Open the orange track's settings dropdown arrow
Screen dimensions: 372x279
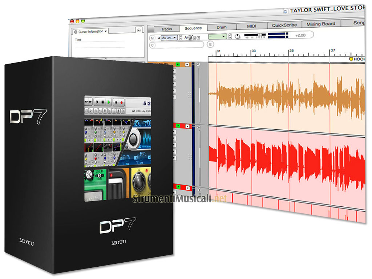[x=187, y=64]
